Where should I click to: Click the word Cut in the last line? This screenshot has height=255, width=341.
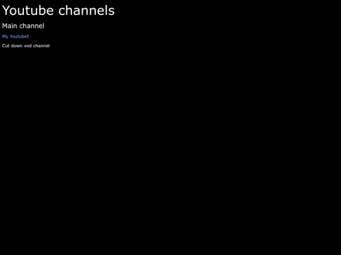6,46
